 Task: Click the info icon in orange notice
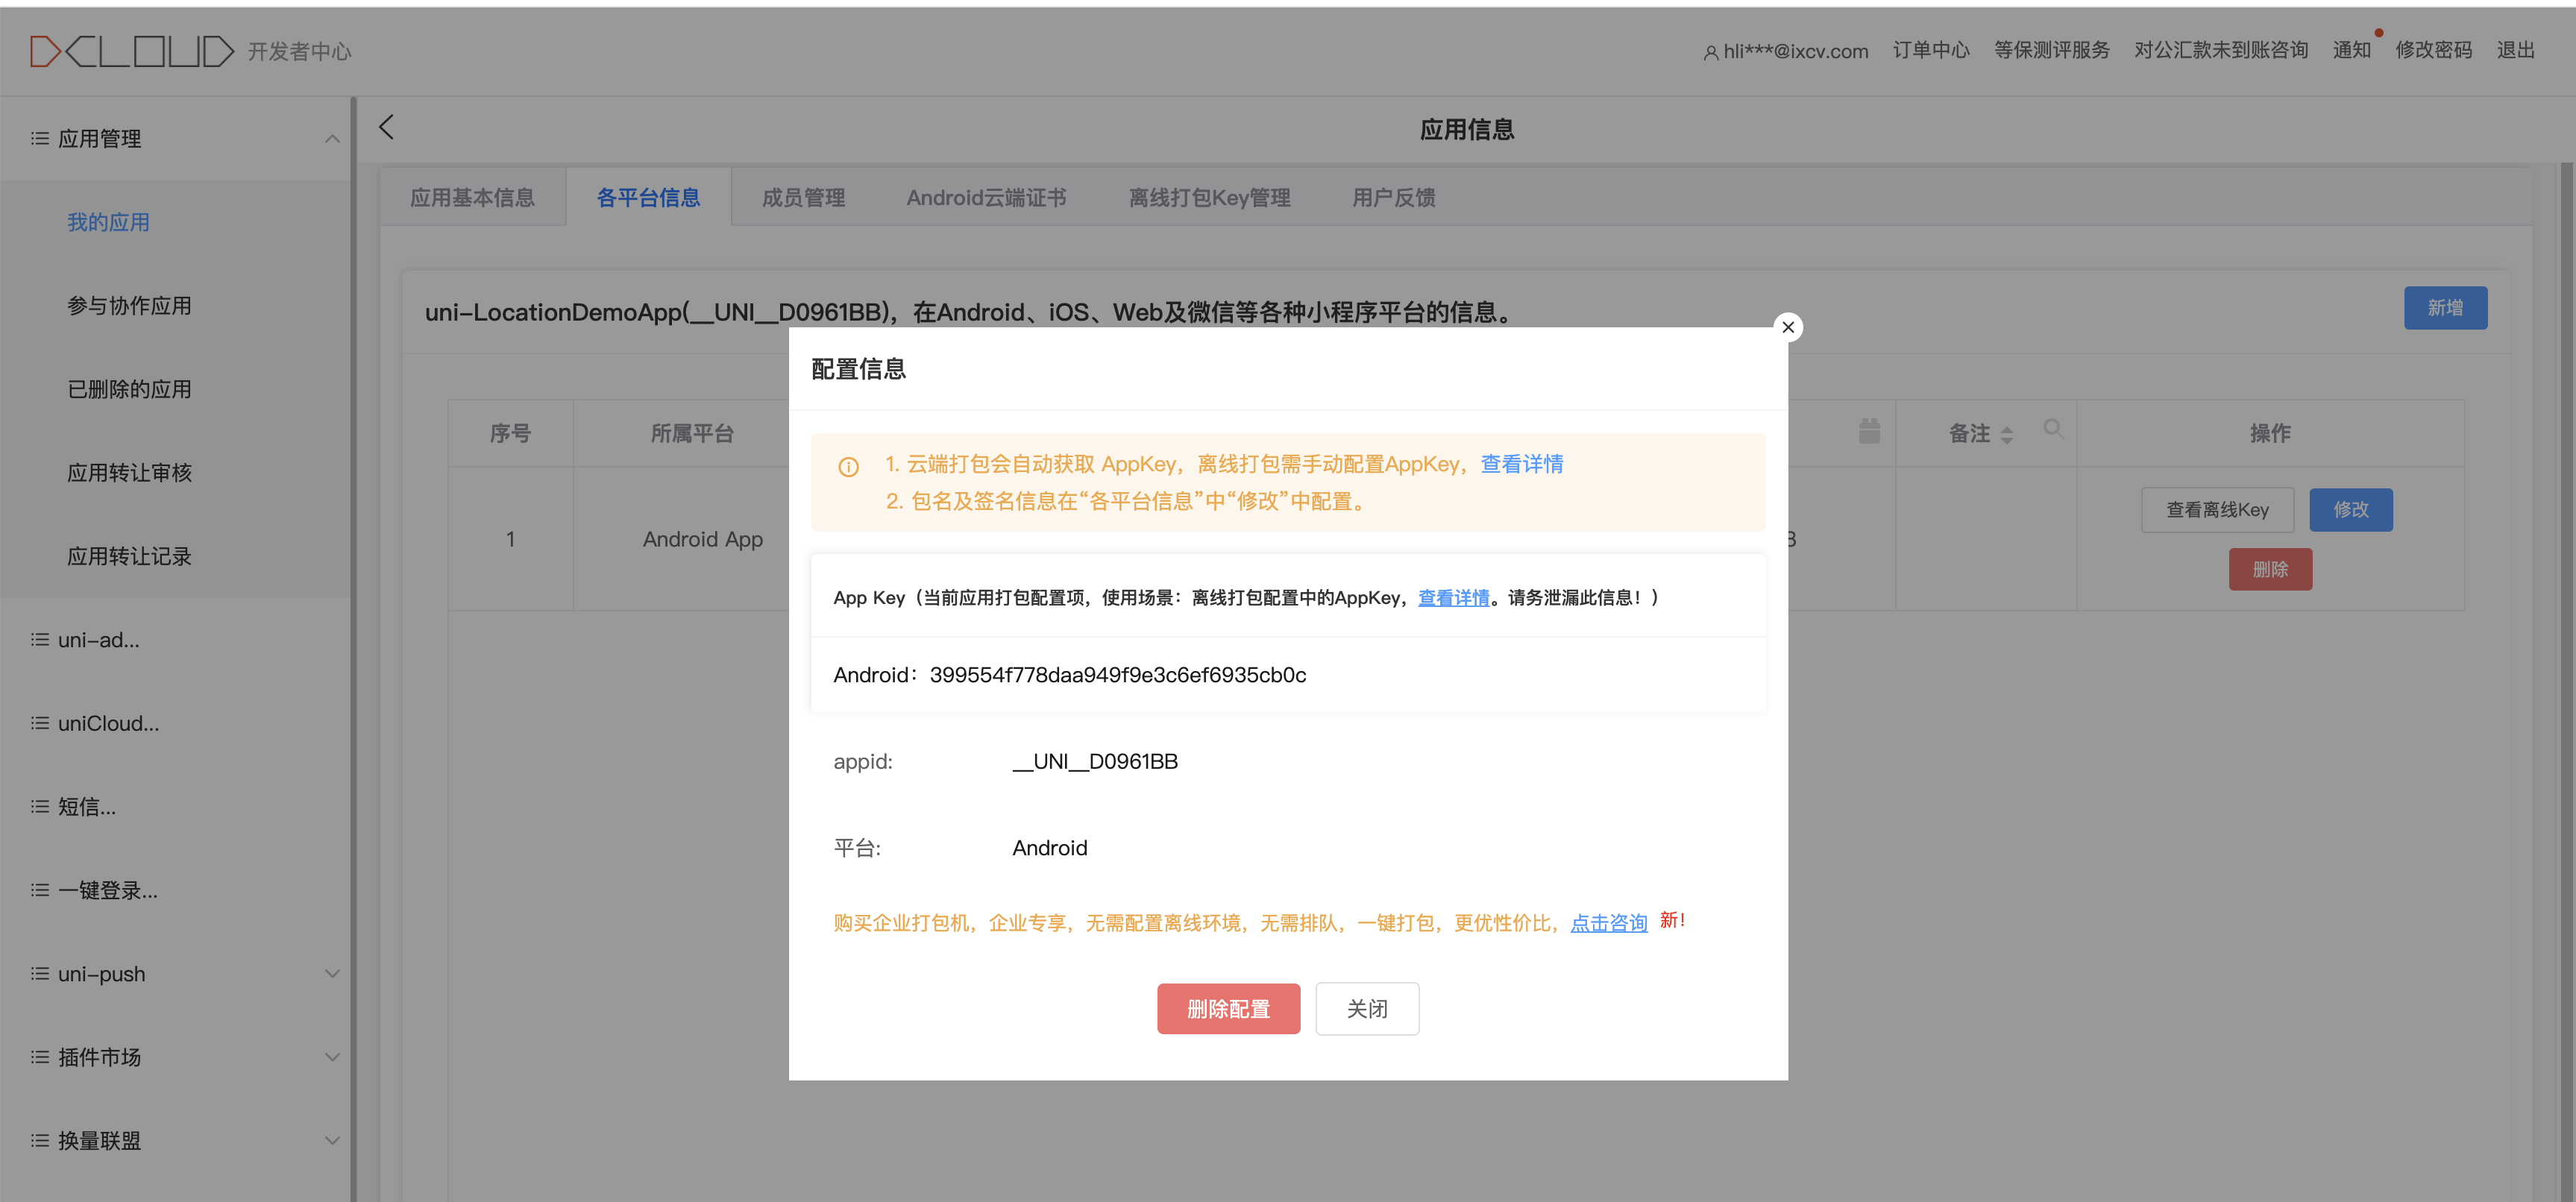coord(848,467)
